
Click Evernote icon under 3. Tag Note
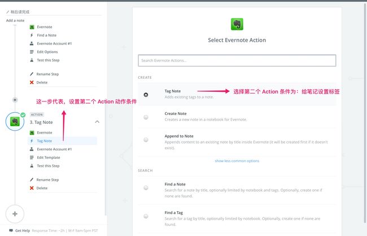click(x=32, y=133)
